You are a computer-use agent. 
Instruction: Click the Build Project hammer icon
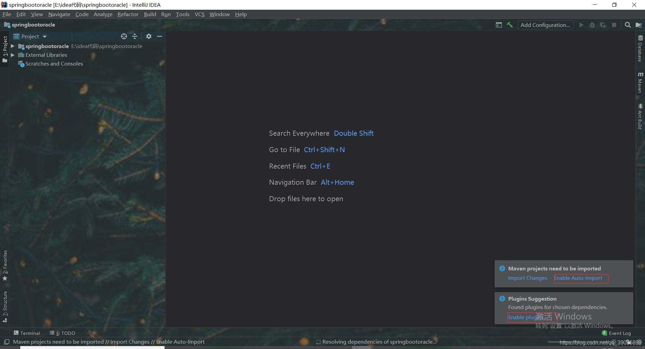tap(510, 25)
